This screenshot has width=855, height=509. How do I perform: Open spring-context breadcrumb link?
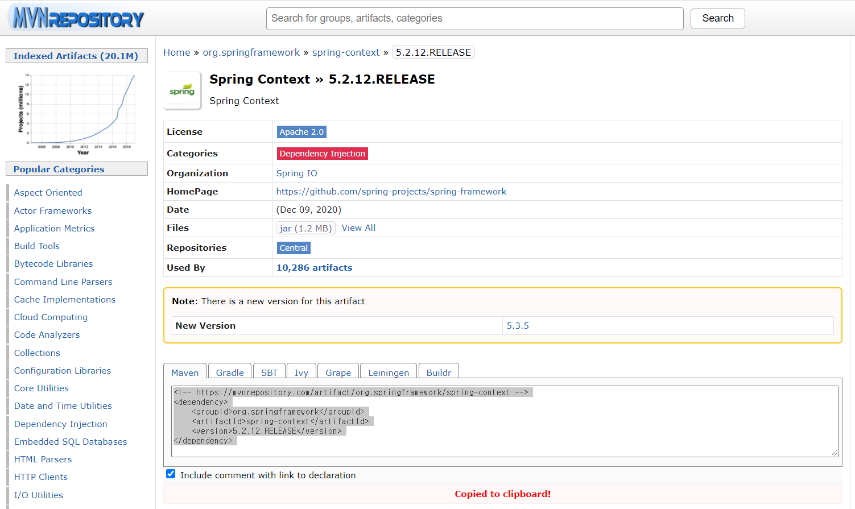[x=346, y=52]
